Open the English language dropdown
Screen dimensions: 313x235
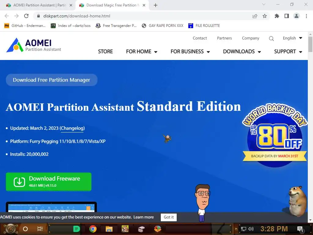[293, 38]
